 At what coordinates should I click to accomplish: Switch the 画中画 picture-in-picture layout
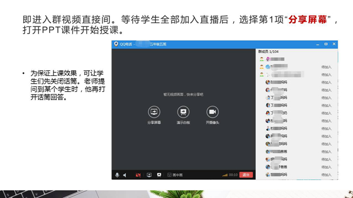click(175, 175)
